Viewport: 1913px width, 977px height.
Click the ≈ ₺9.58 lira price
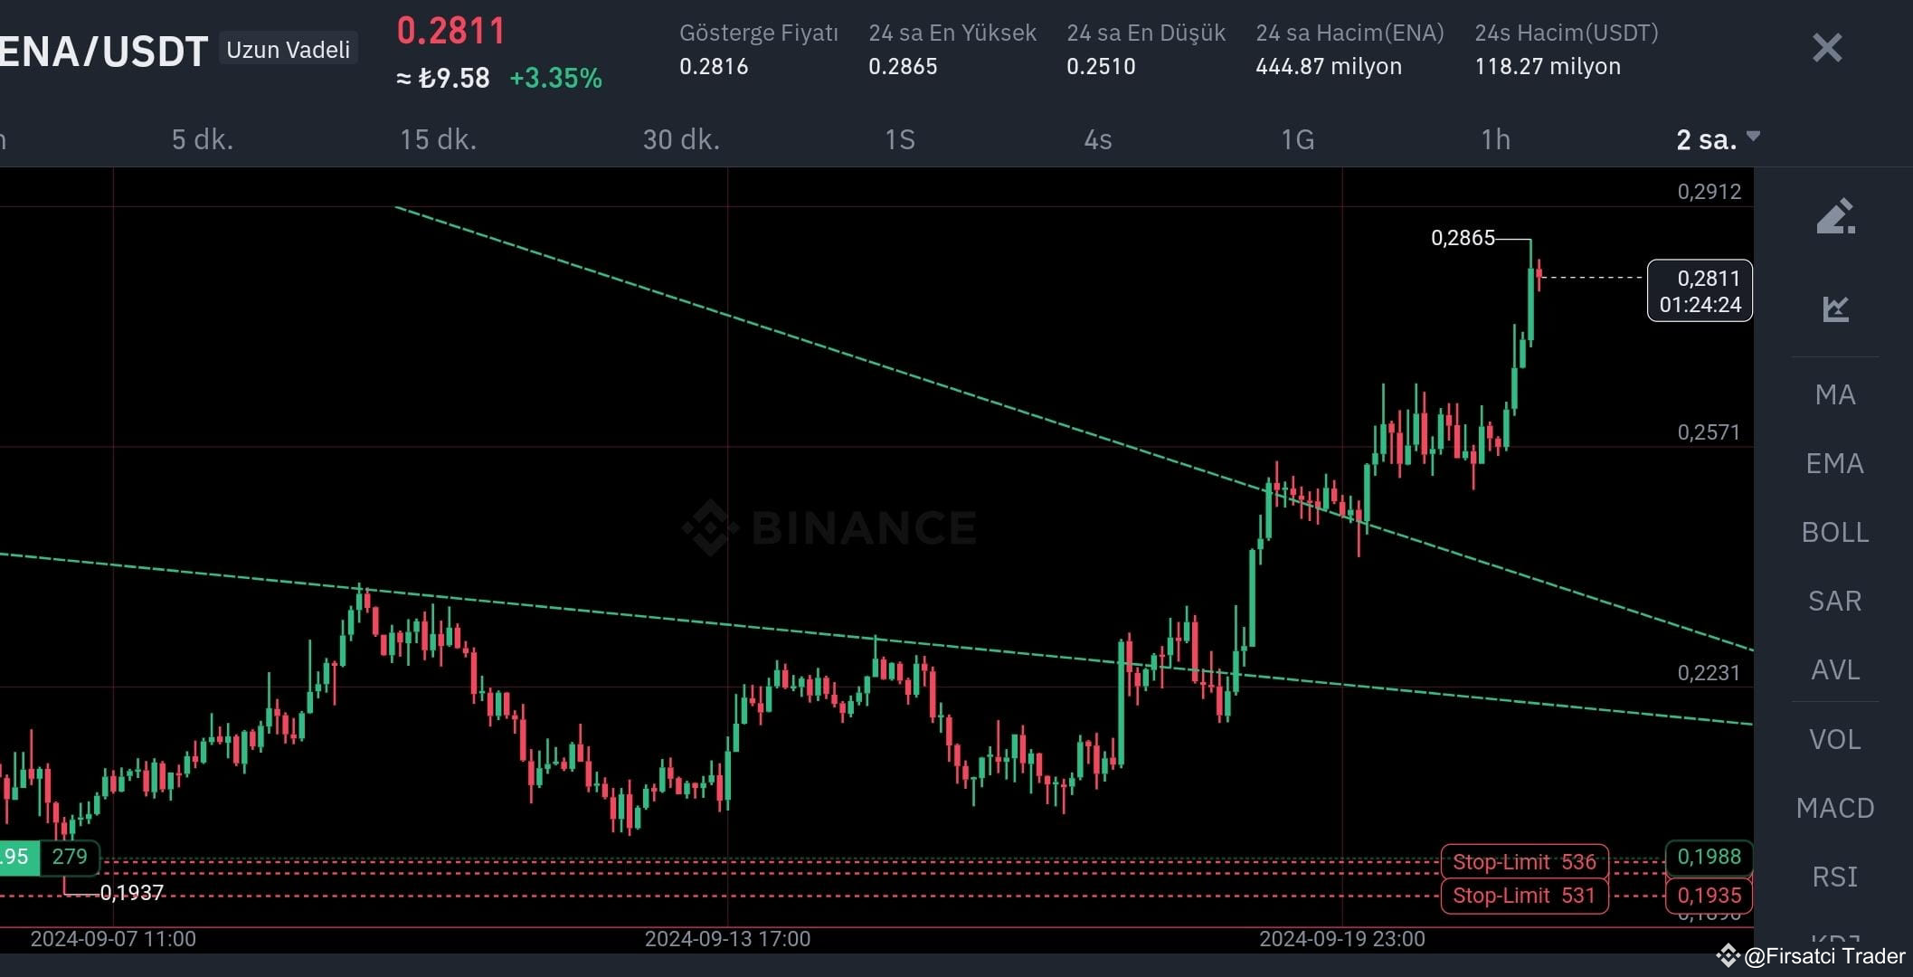[x=443, y=78]
